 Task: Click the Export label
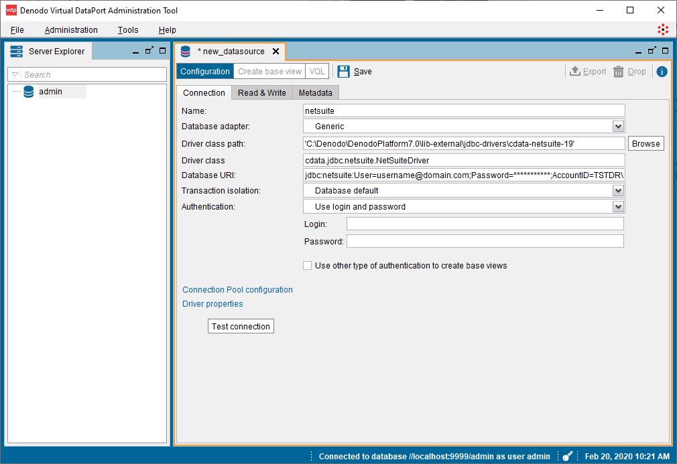coord(595,72)
